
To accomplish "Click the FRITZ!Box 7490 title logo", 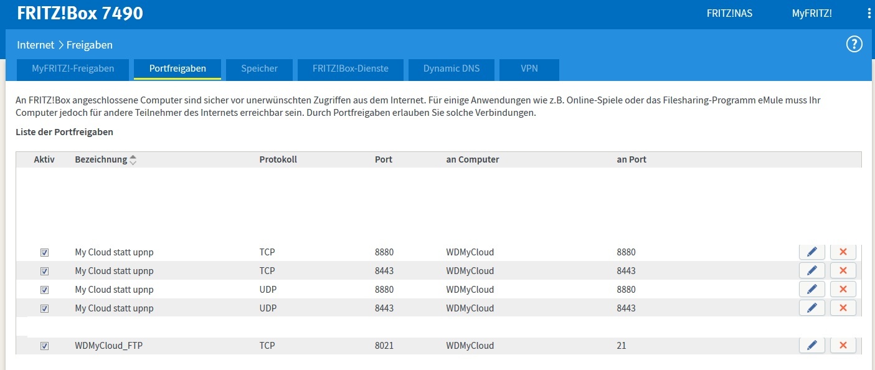I will pos(80,13).
